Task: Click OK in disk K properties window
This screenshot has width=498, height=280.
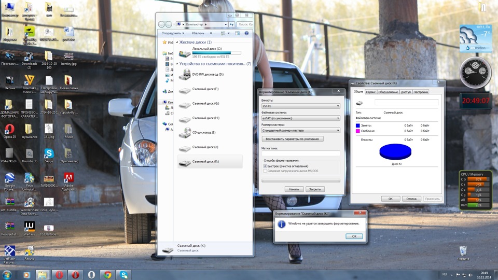Action: (x=390, y=199)
